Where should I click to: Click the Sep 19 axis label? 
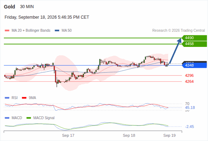[x=170, y=135]
